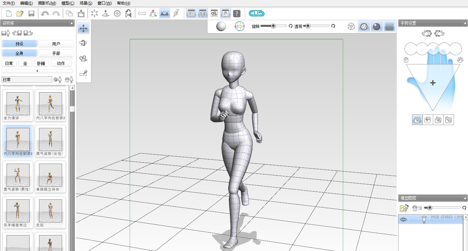The width and height of the screenshot is (468, 251).
Task: Open the 模型 menu
Action: (x=68, y=3)
